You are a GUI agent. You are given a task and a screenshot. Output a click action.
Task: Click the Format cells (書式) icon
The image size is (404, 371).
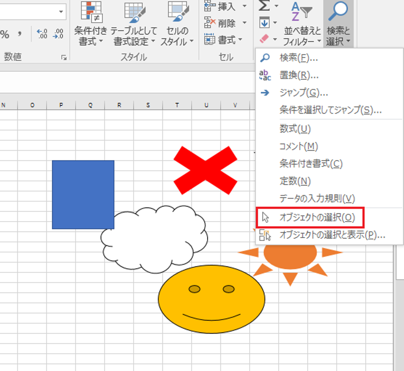coord(210,39)
